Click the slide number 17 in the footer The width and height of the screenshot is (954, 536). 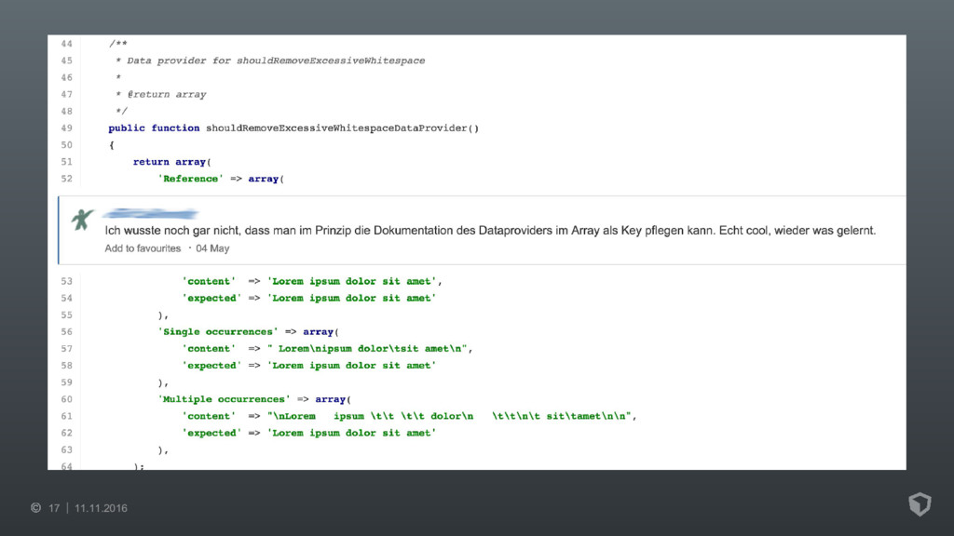(54, 508)
